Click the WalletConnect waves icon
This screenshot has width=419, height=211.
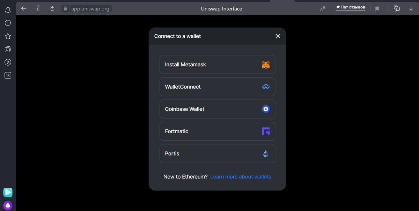pyautogui.click(x=266, y=87)
